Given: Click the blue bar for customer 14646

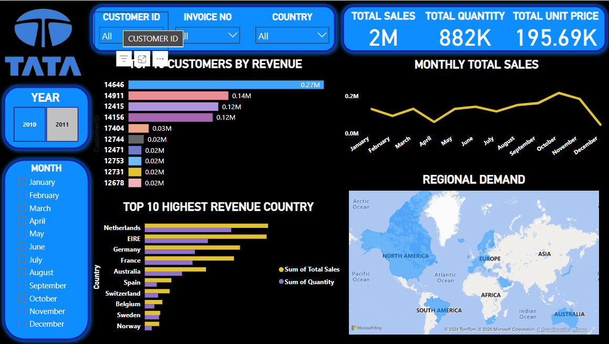Looking at the screenshot, I should 226,85.
